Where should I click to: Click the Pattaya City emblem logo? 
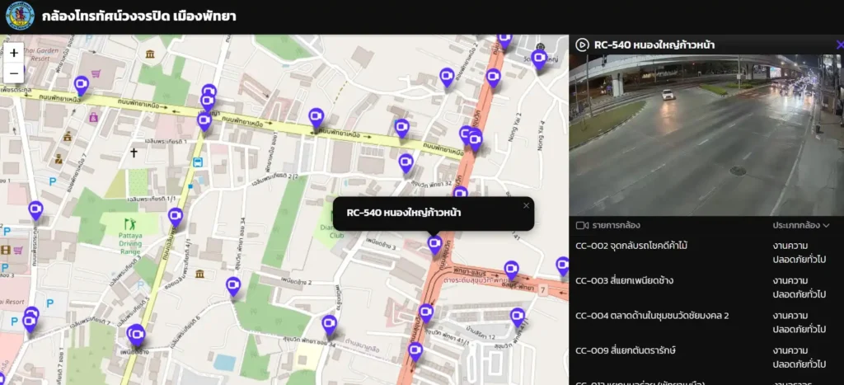pos(20,16)
